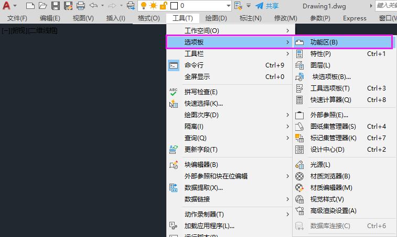The image size is (397, 237).
Task: Open the 编辑(E) menu
Action: pyautogui.click(x=50, y=18)
